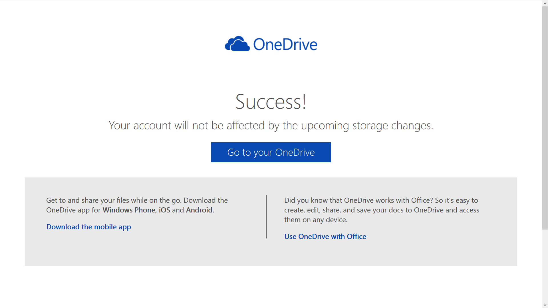Image resolution: width=548 pixels, height=308 pixels.
Task: Open the Download the mobile app link
Action: click(x=89, y=227)
